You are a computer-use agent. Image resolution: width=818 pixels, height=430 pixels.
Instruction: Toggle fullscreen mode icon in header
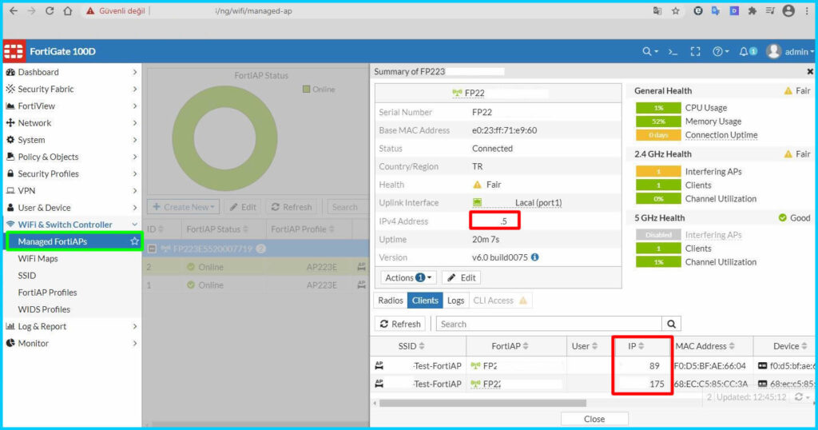click(x=696, y=51)
